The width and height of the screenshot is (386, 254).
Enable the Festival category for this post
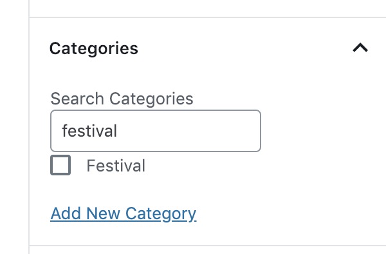click(60, 165)
